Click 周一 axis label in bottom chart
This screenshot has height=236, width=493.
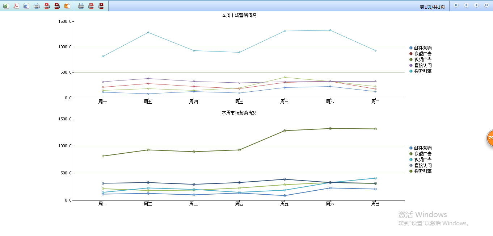click(103, 204)
